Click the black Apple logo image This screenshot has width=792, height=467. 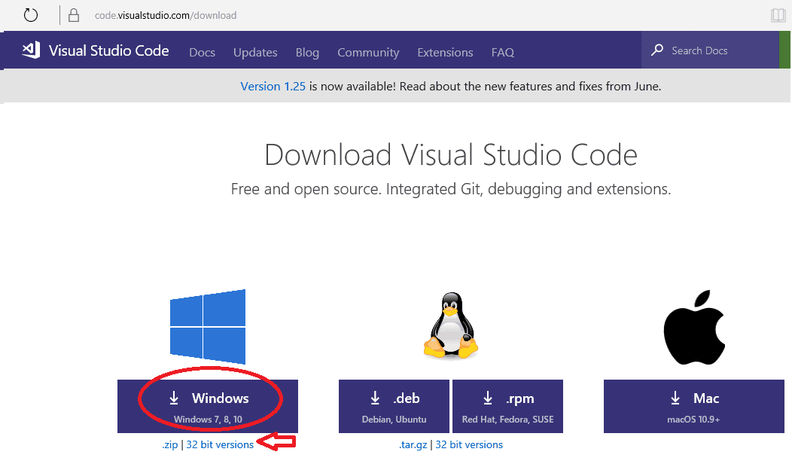(694, 328)
